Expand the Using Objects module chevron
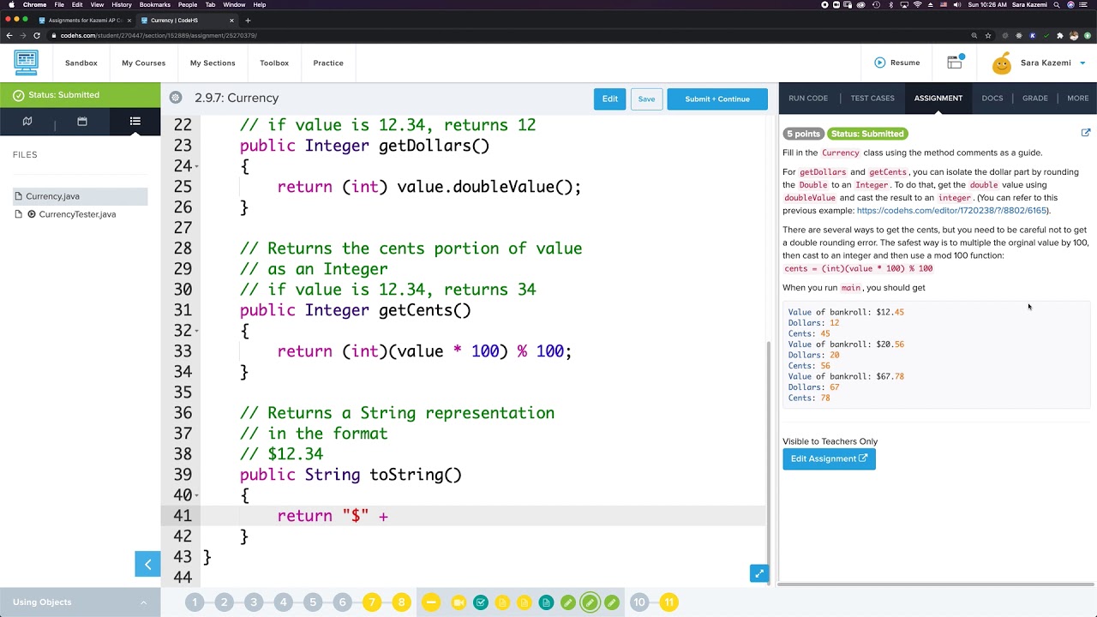Viewport: 1097px width, 617px height. click(143, 602)
